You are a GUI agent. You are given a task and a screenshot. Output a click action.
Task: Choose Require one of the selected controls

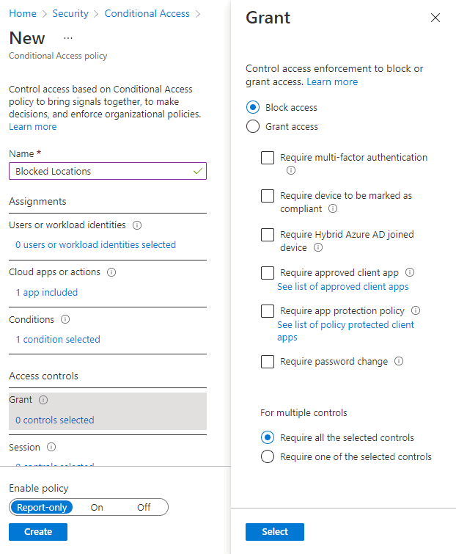coord(268,457)
